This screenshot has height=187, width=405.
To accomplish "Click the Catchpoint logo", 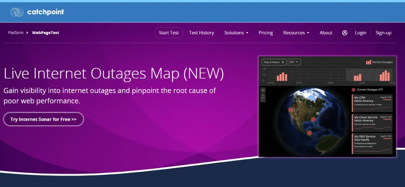I will pos(37,12).
